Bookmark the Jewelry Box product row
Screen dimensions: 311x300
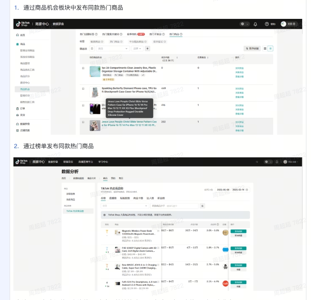pyautogui.click(x=83, y=68)
